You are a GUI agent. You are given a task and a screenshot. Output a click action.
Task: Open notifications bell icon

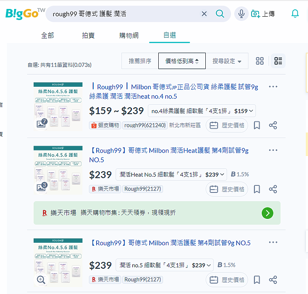click(x=295, y=14)
